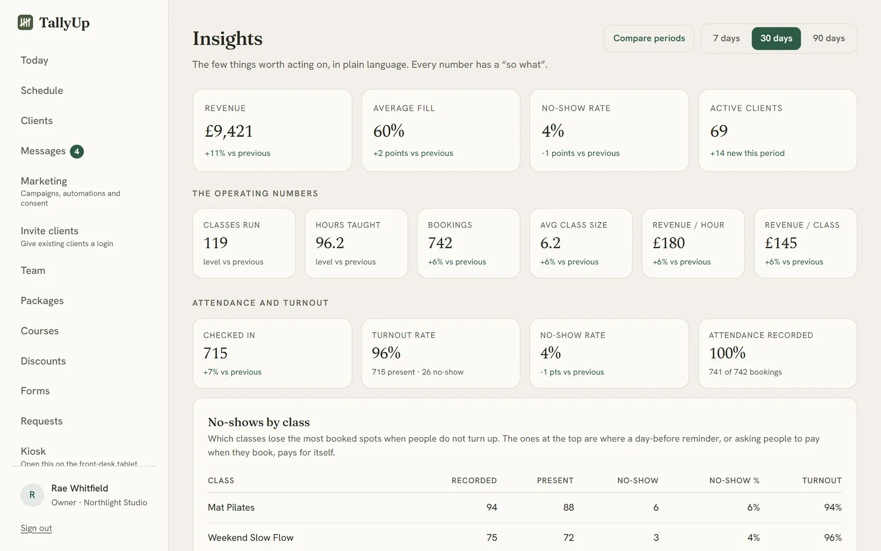The width and height of the screenshot is (881, 551).
Task: Click the Revenue / Class £145 card
Action: 806,243
